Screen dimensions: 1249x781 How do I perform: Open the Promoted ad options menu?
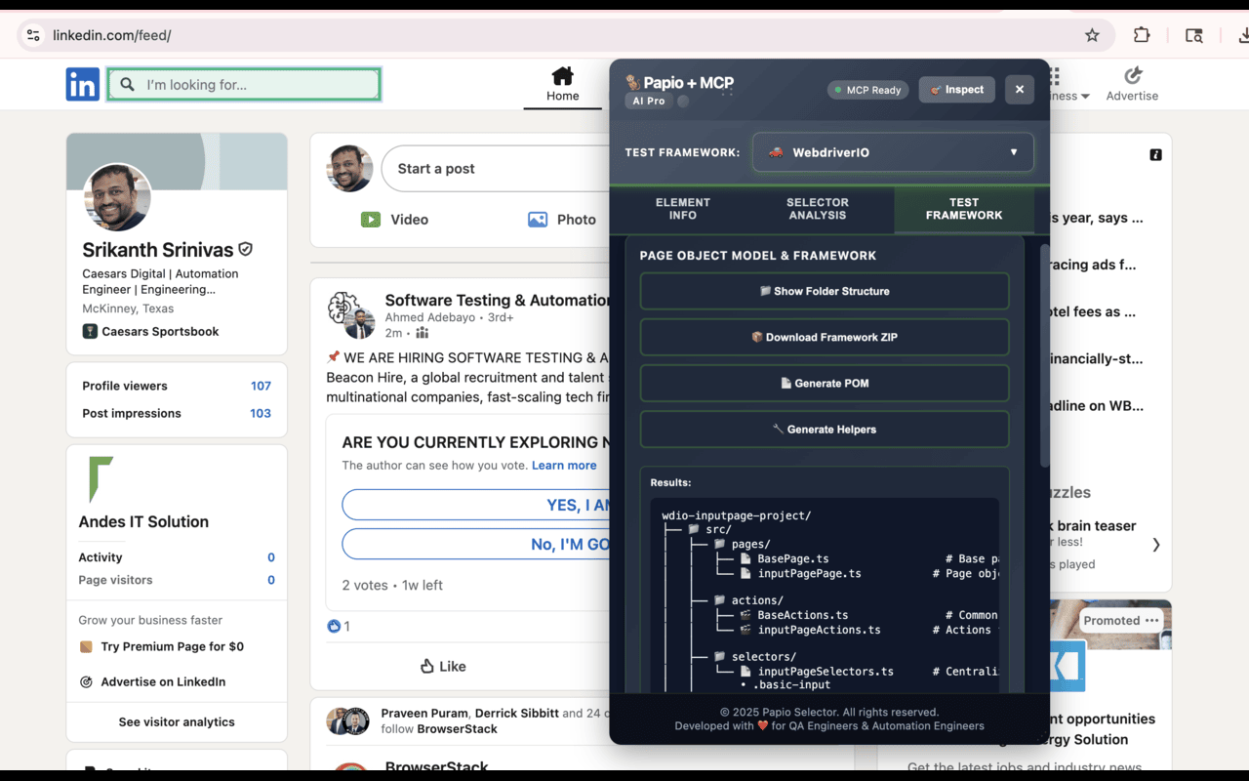click(x=1152, y=620)
